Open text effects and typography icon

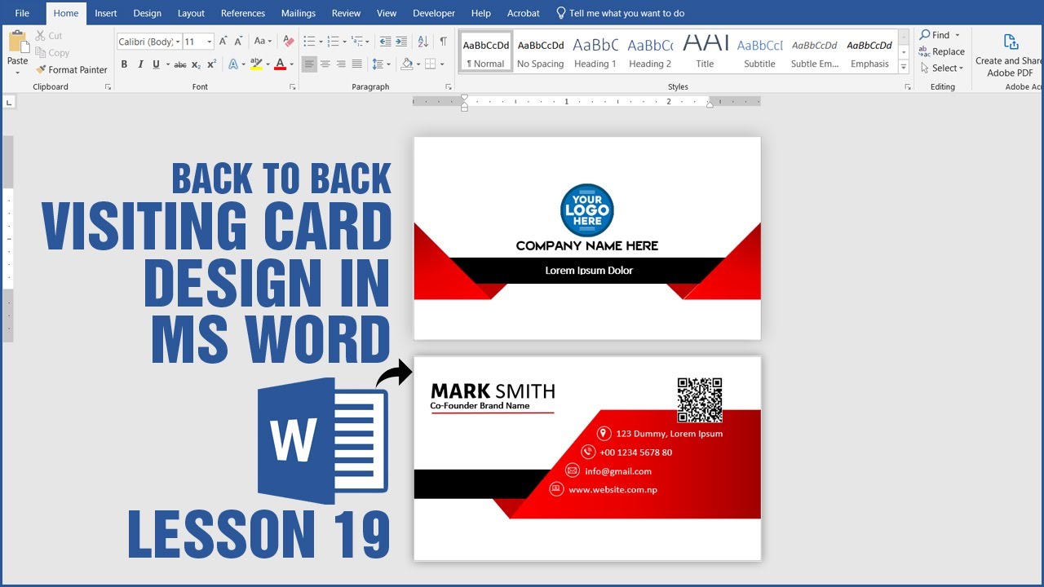(x=232, y=64)
